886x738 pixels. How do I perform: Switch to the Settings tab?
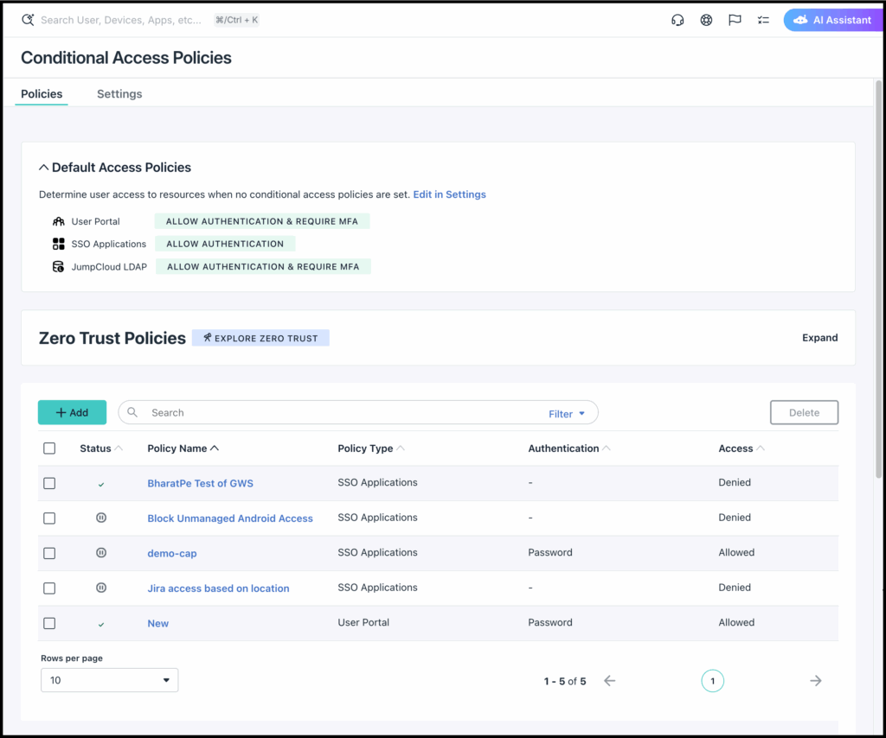point(119,94)
